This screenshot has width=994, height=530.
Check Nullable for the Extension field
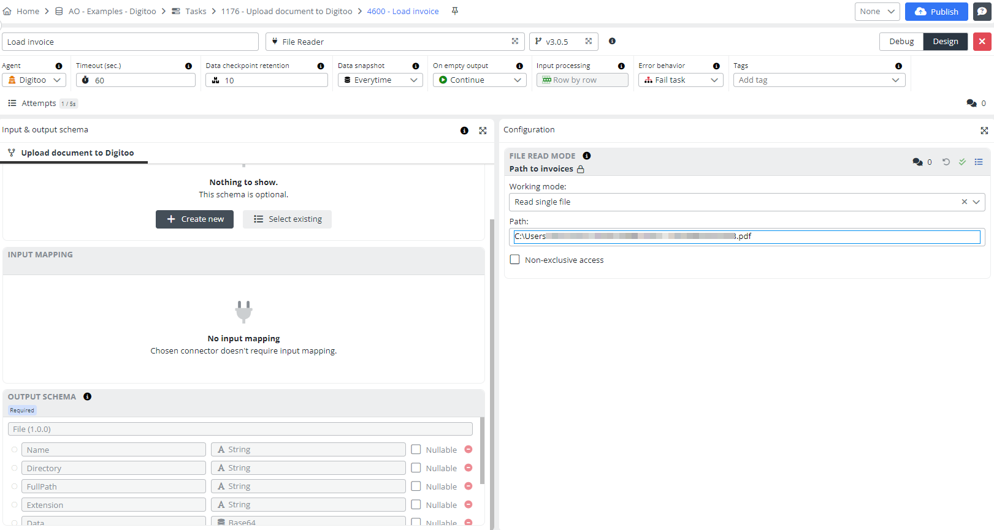click(x=416, y=505)
